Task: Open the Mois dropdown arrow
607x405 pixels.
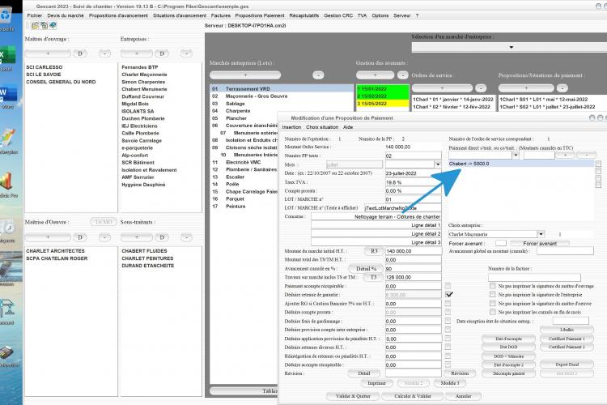Action: point(437,164)
